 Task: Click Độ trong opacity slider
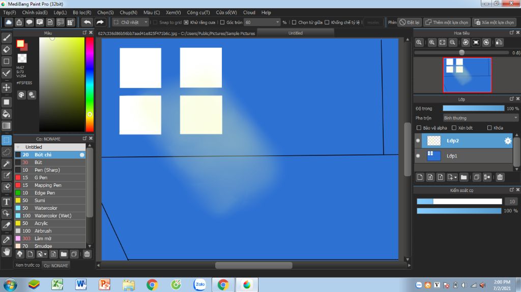pos(473,109)
